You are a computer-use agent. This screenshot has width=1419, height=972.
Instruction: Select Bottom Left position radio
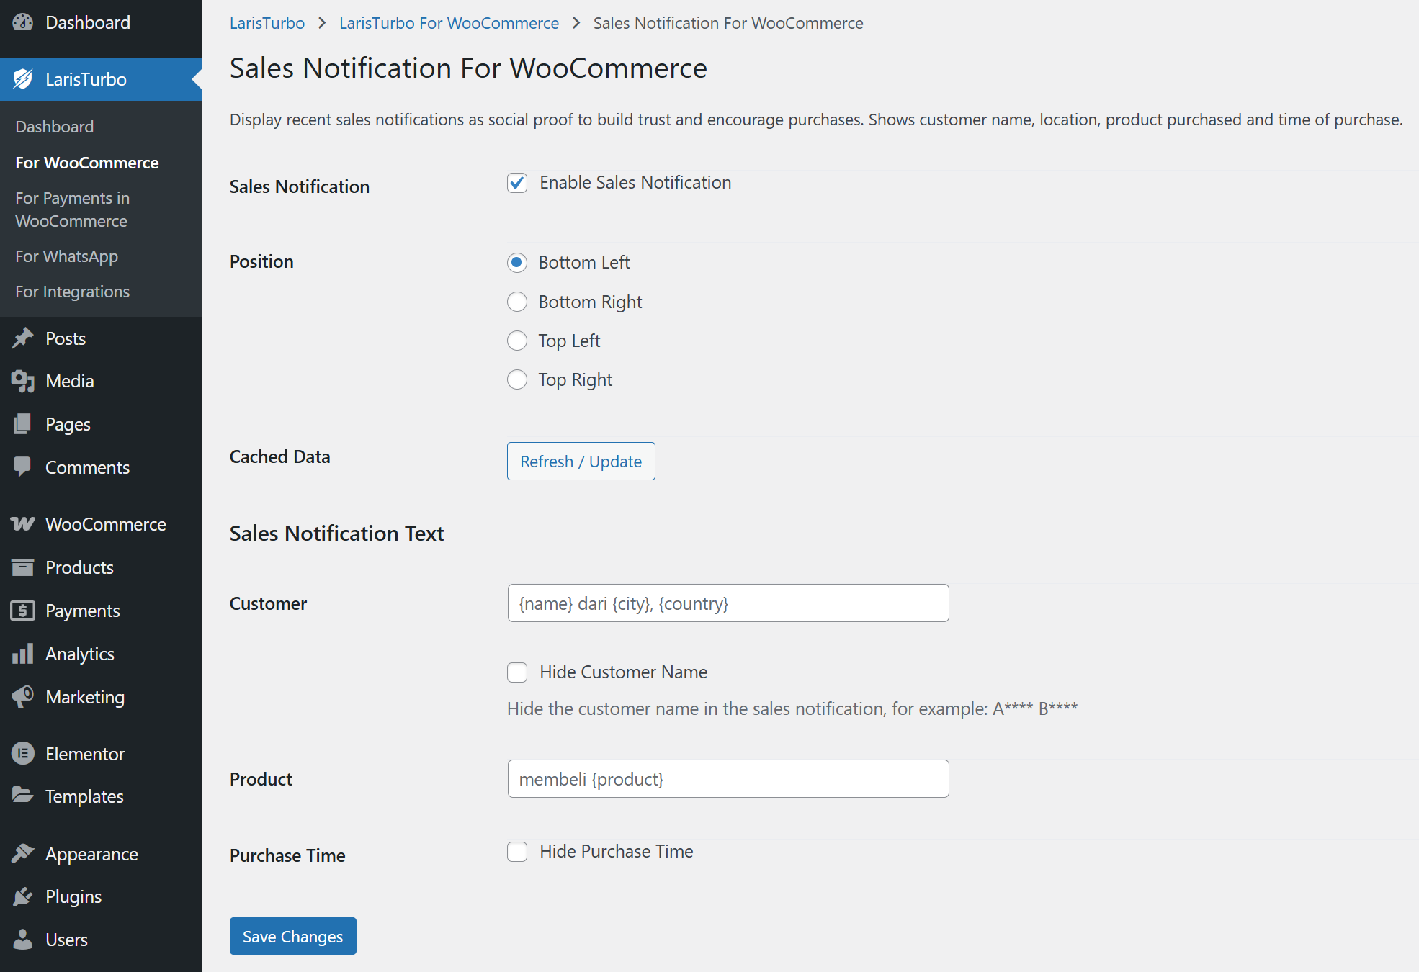(517, 263)
